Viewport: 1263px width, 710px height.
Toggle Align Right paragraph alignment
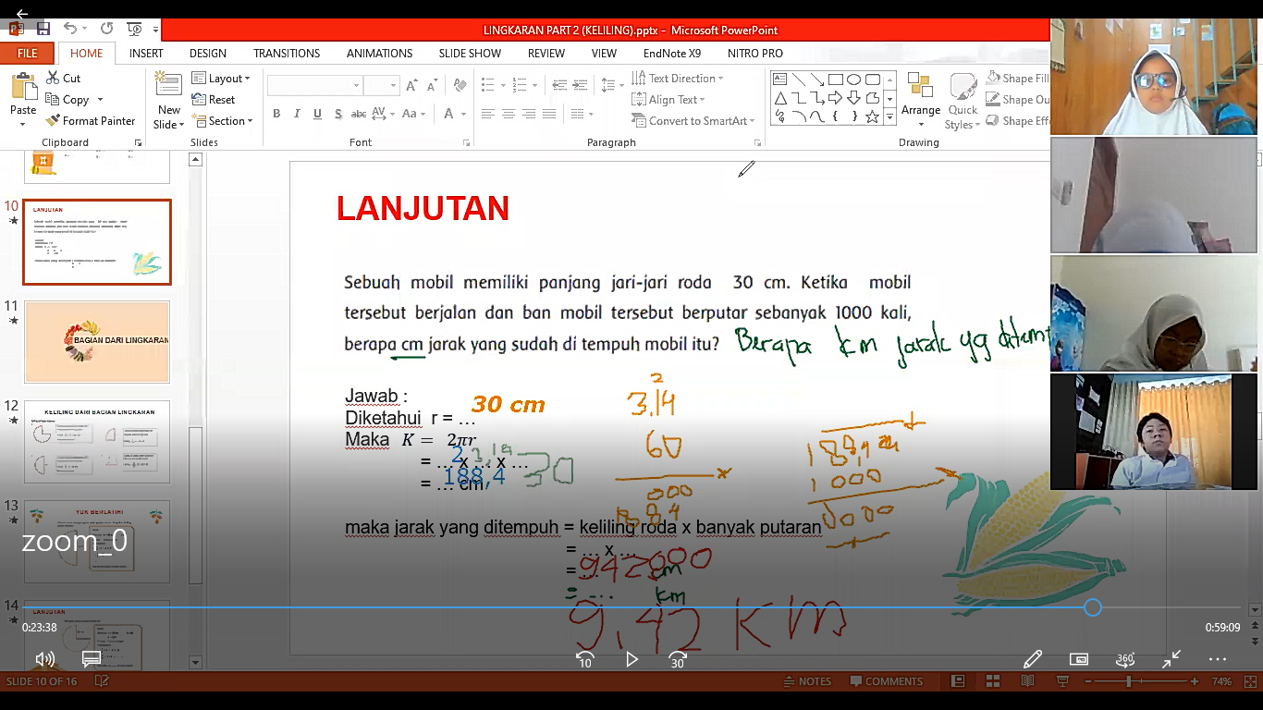(x=529, y=114)
